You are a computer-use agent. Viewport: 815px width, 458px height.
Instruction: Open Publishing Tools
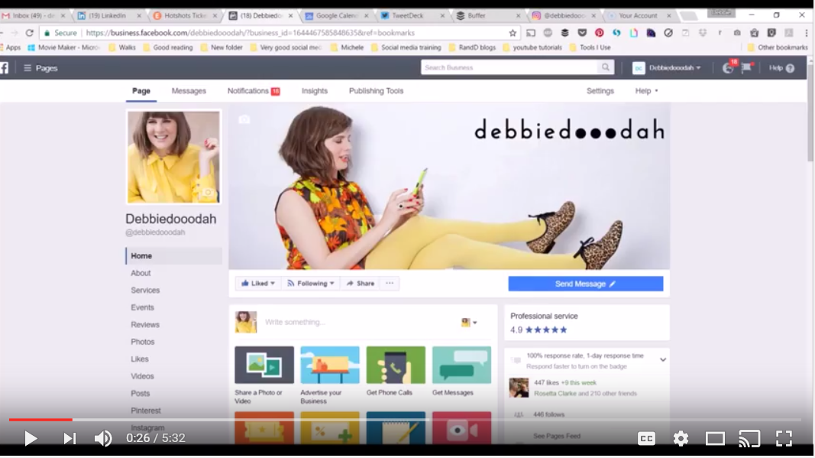(376, 90)
